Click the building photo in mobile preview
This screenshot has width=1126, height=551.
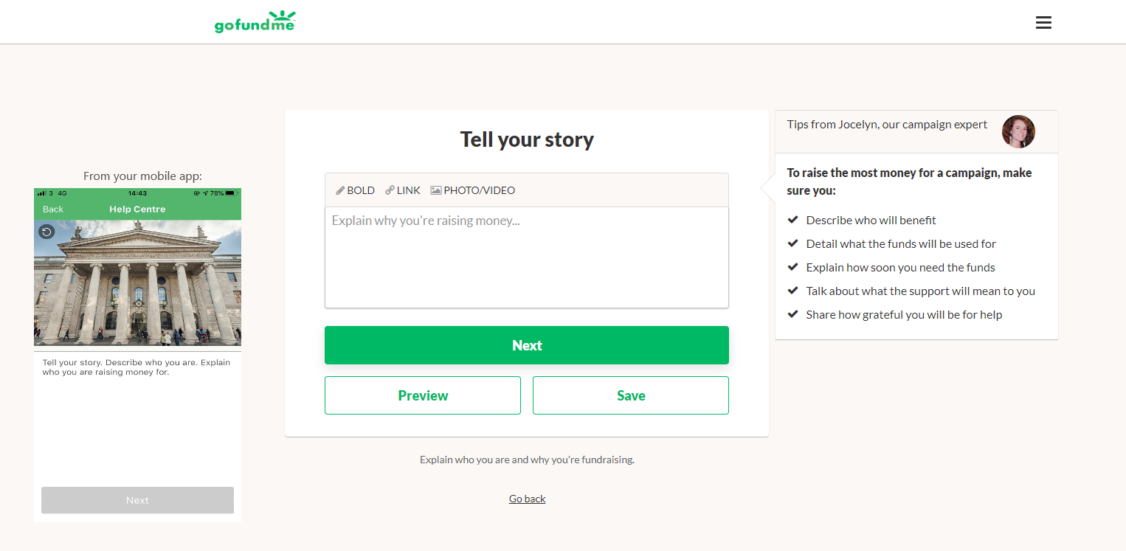[x=137, y=283]
